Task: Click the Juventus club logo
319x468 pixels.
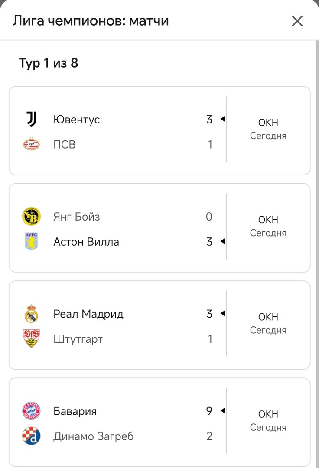Action: pos(31,119)
